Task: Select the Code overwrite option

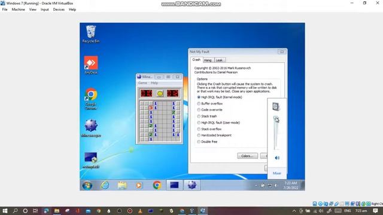Action: pyautogui.click(x=209, y=110)
